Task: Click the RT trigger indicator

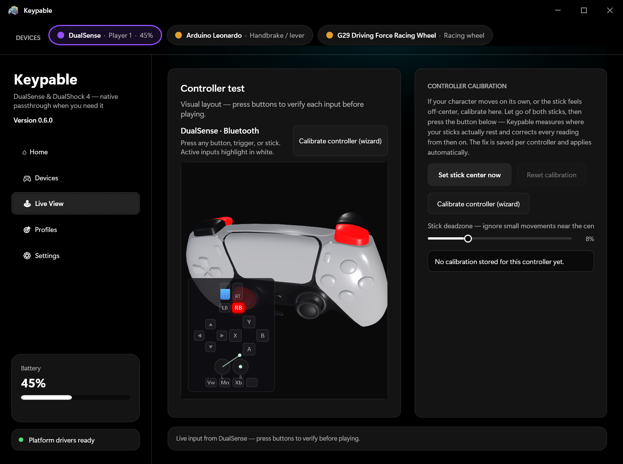Action: (x=237, y=291)
